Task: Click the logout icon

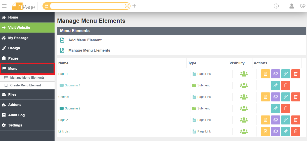Action: 303,6
